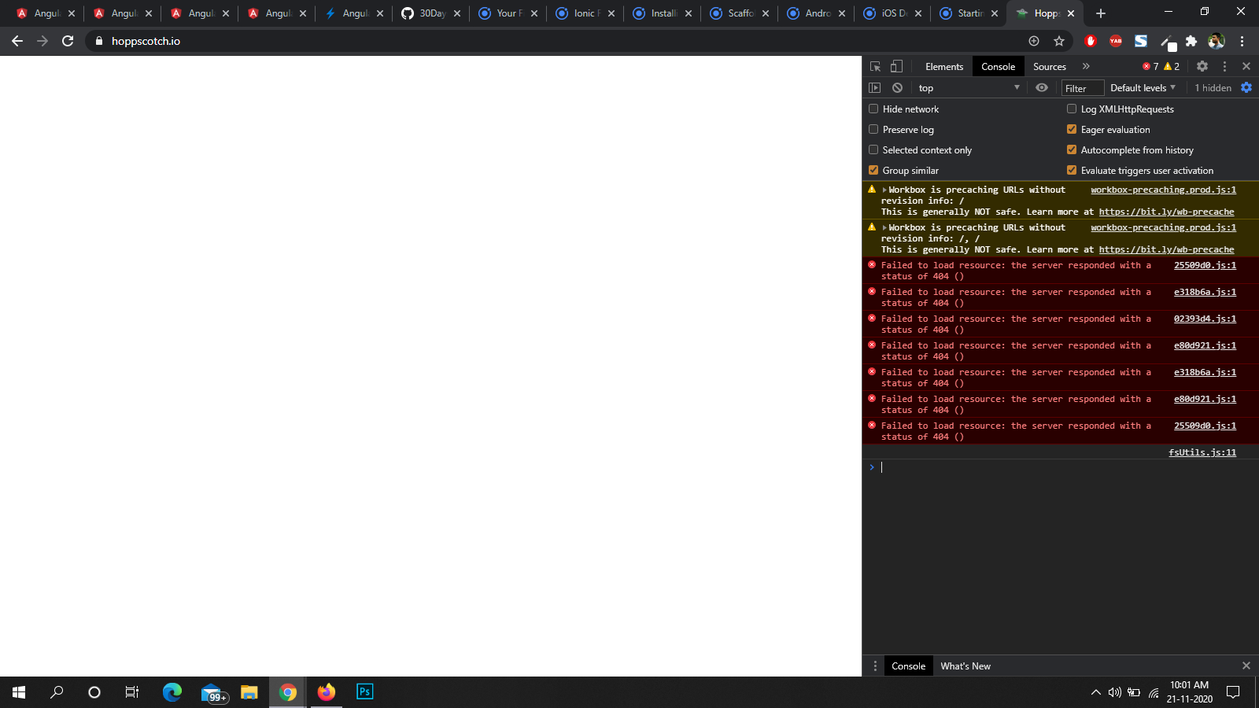This screenshot has height=708, width=1259.
Task: Clear the console messages
Action: (x=896, y=87)
